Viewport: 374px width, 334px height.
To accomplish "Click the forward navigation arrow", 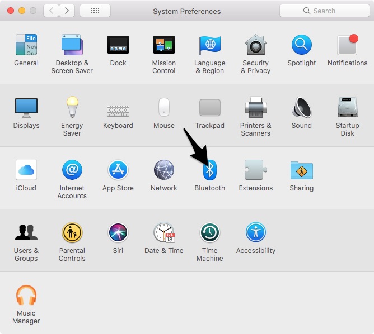I will pyautogui.click(x=67, y=11).
